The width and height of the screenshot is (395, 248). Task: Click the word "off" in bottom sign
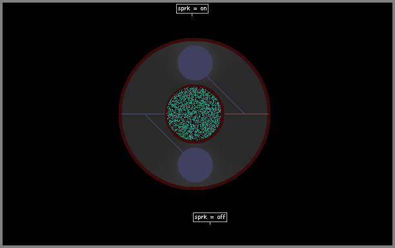[x=221, y=217]
